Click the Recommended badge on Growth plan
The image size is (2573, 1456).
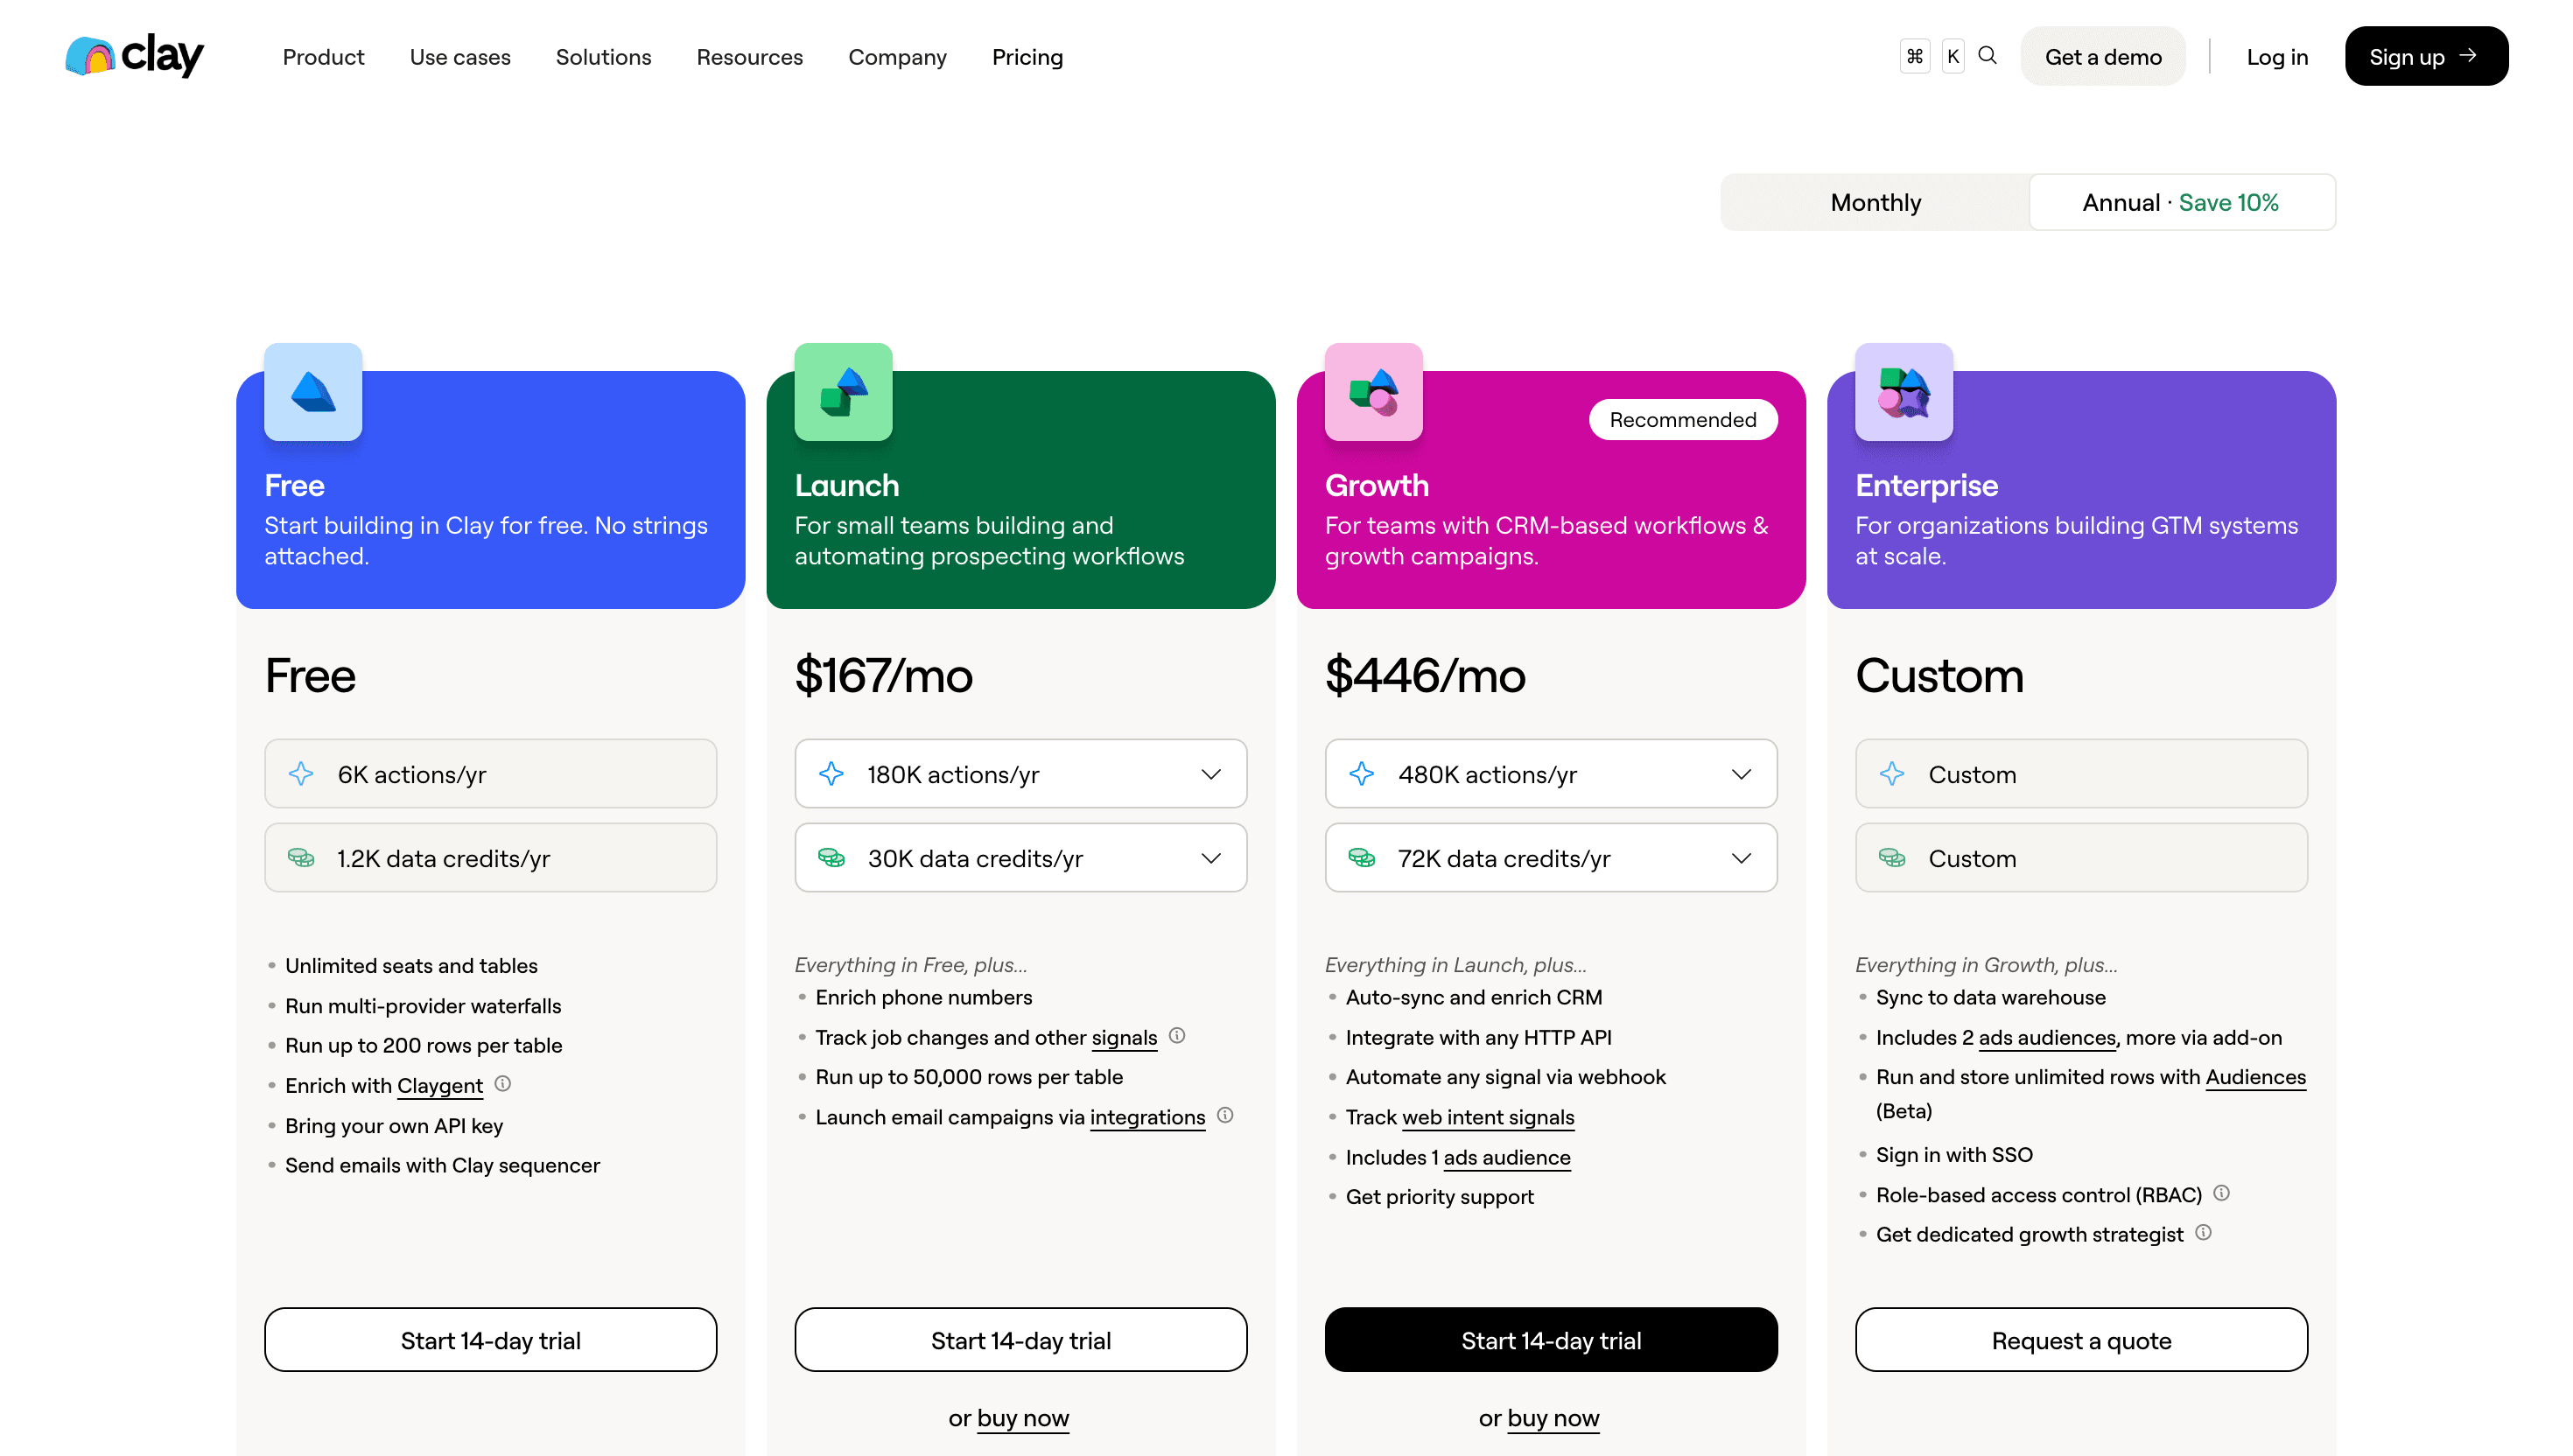coord(1683,419)
